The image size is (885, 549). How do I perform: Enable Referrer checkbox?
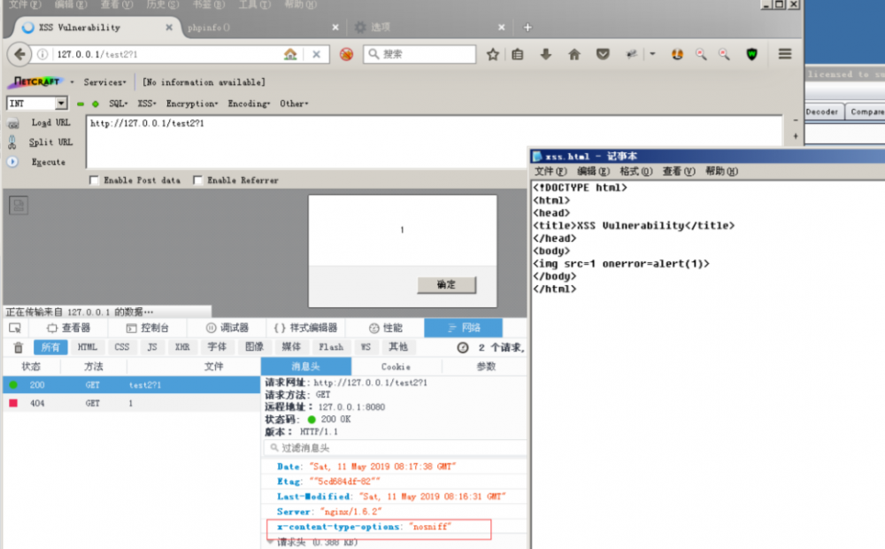197,180
